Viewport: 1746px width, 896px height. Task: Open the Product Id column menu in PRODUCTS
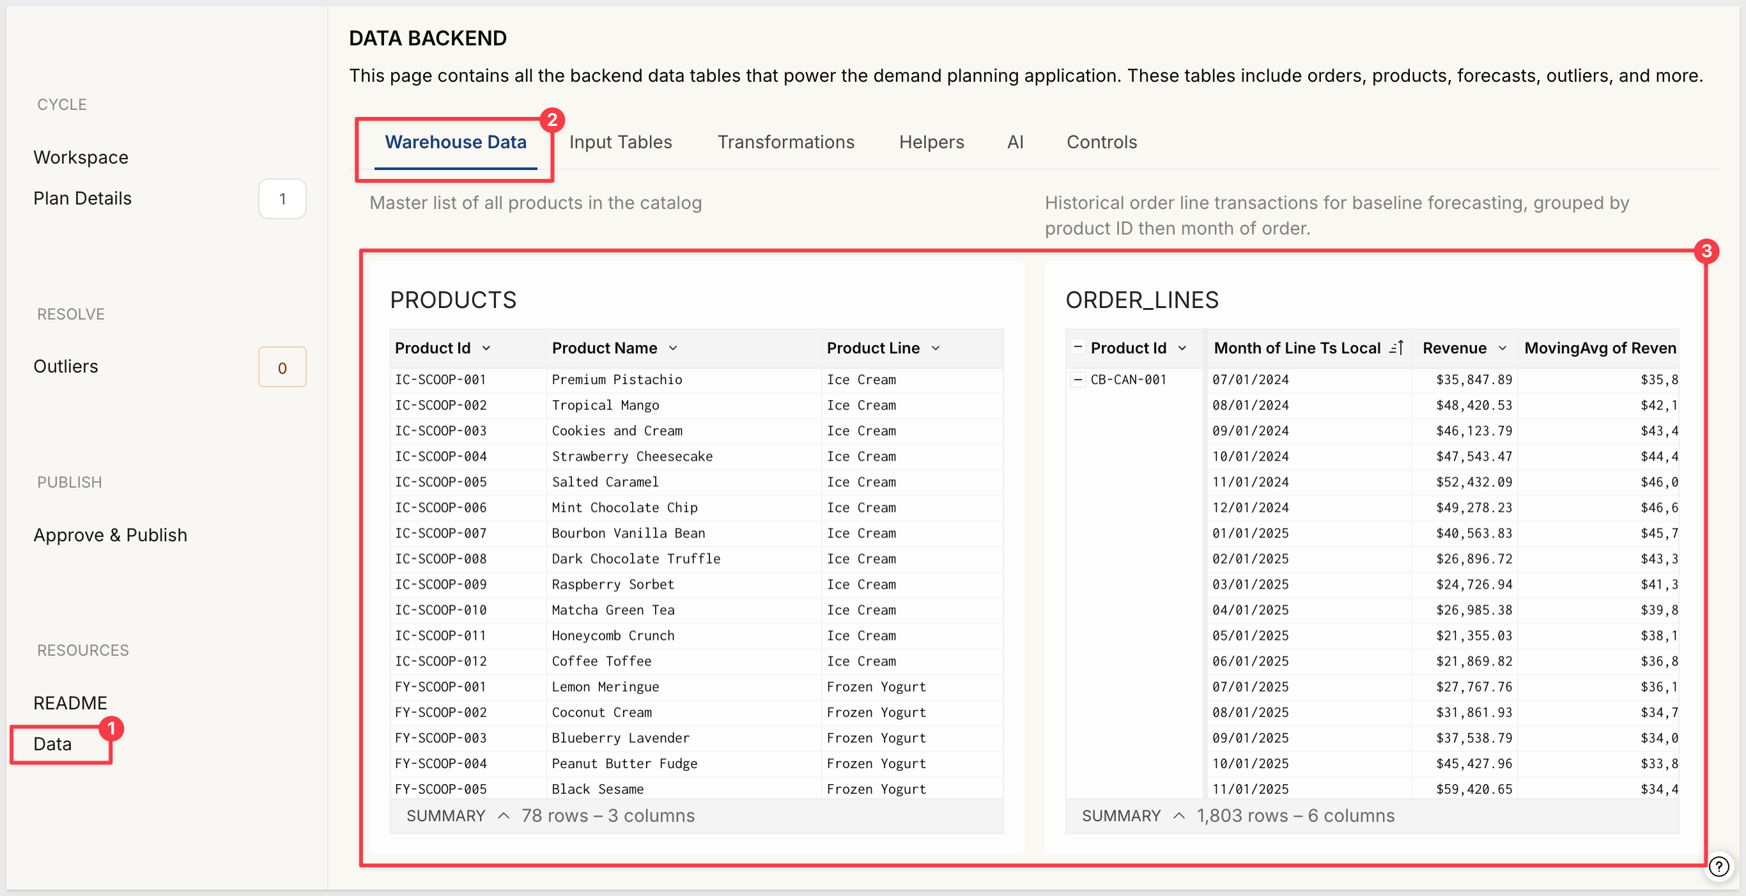[x=486, y=348]
